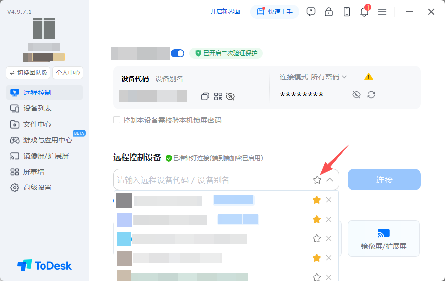Image resolution: width=445 pixels, height=281 pixels.
Task: Open the mobile device icon
Action: pyautogui.click(x=347, y=12)
